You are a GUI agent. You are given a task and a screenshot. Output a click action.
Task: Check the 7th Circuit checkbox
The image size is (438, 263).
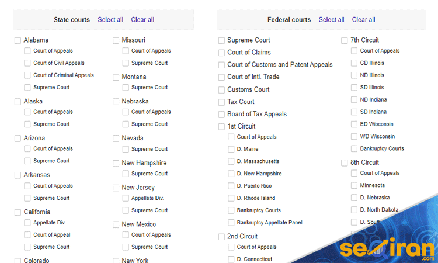tap(345, 40)
